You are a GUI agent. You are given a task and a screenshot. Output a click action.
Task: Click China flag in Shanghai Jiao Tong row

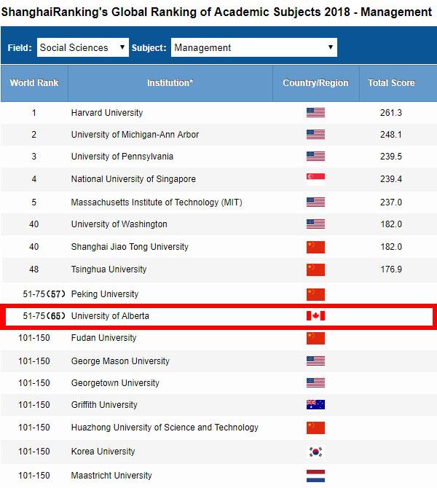click(315, 247)
